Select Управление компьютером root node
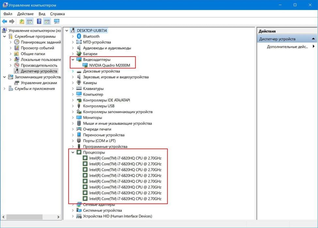The image size is (318, 228). [35, 31]
